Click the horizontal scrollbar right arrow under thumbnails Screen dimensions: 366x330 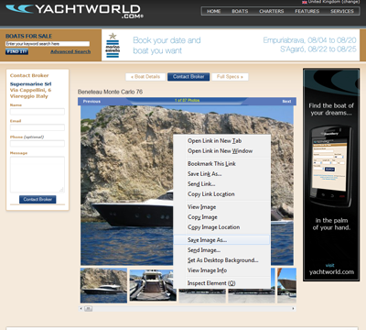tap(293, 309)
